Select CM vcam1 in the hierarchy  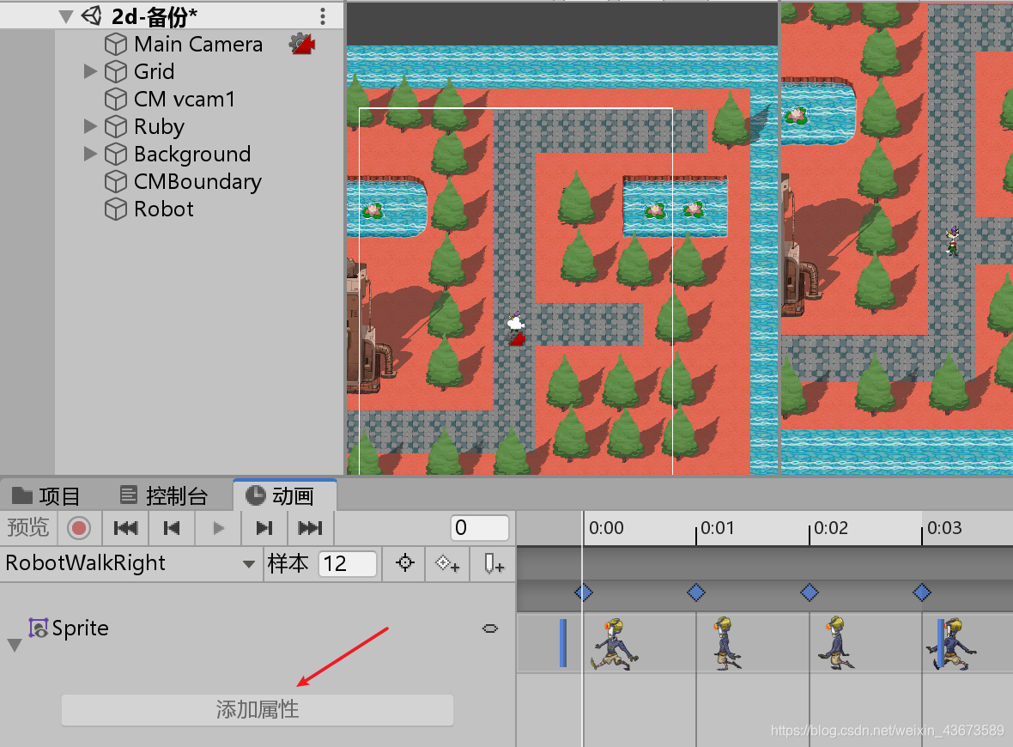tap(184, 99)
